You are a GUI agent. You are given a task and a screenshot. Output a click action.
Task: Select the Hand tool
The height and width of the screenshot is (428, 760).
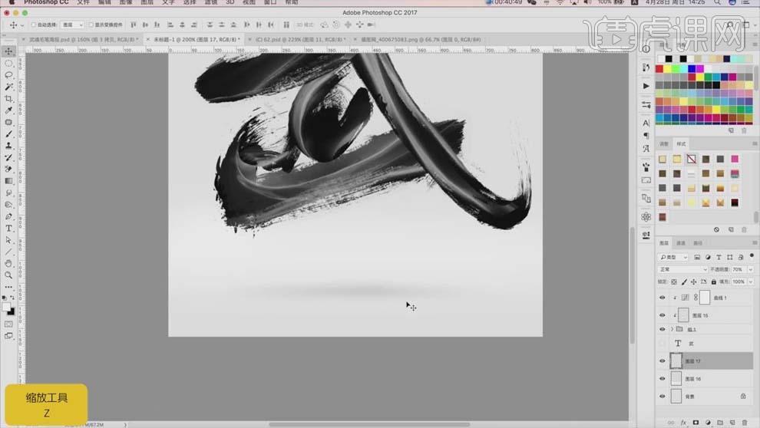pyautogui.click(x=8, y=263)
